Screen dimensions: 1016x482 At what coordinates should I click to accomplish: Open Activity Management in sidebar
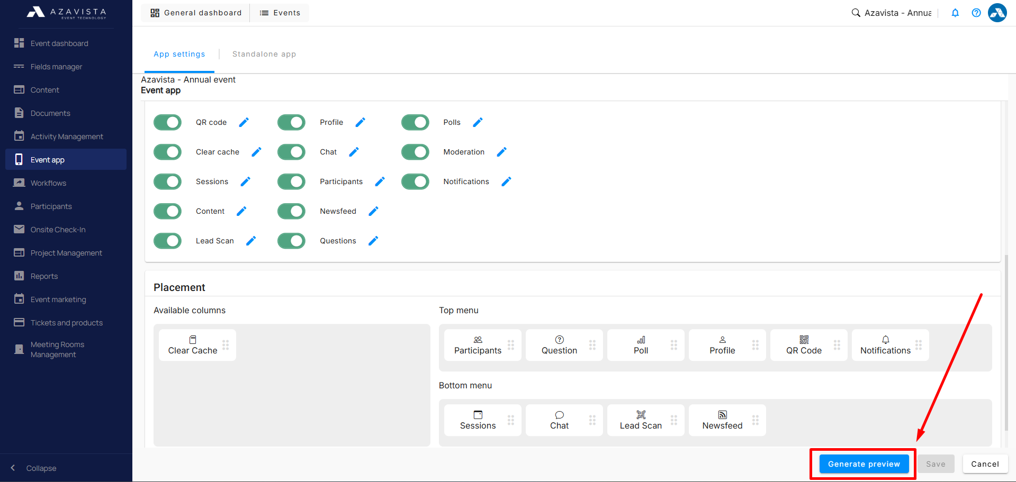(66, 137)
